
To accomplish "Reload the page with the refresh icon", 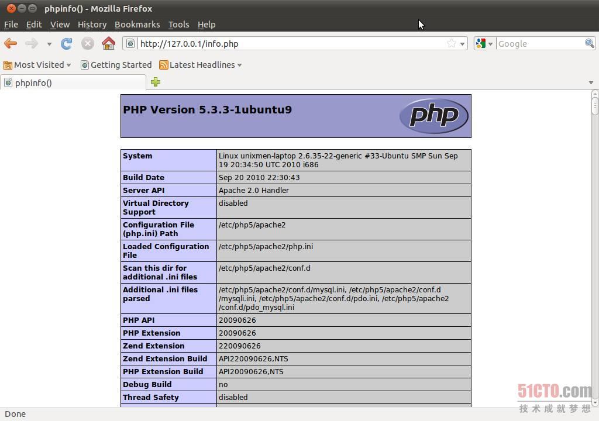I will coord(67,43).
